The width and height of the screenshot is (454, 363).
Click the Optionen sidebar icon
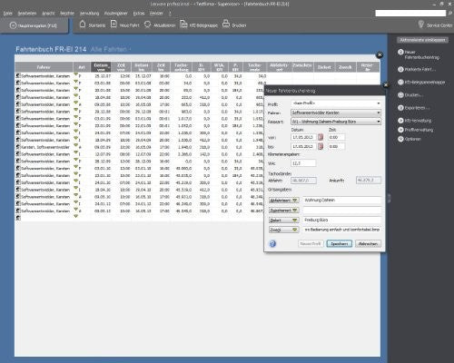pos(400,139)
